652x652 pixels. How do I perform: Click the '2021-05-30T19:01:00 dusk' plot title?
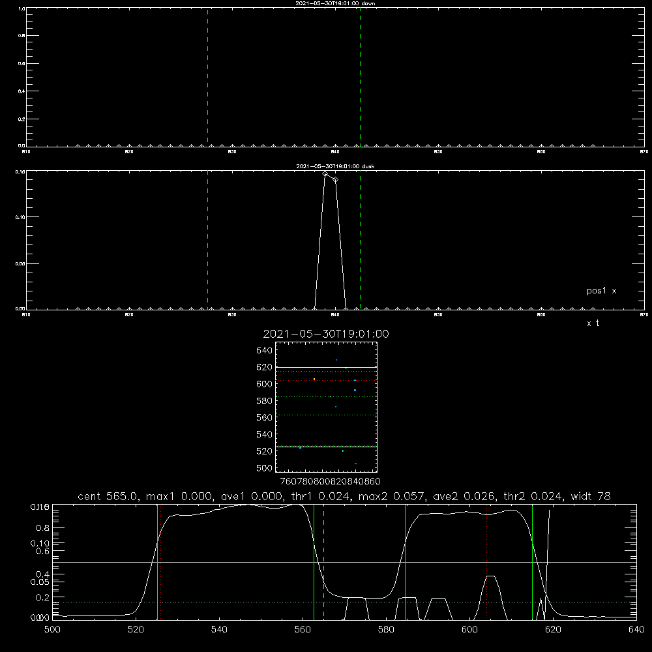pos(335,166)
